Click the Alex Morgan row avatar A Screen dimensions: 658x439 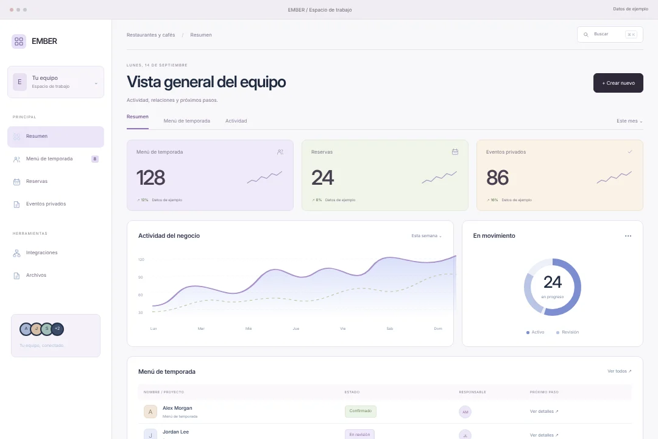coord(150,412)
